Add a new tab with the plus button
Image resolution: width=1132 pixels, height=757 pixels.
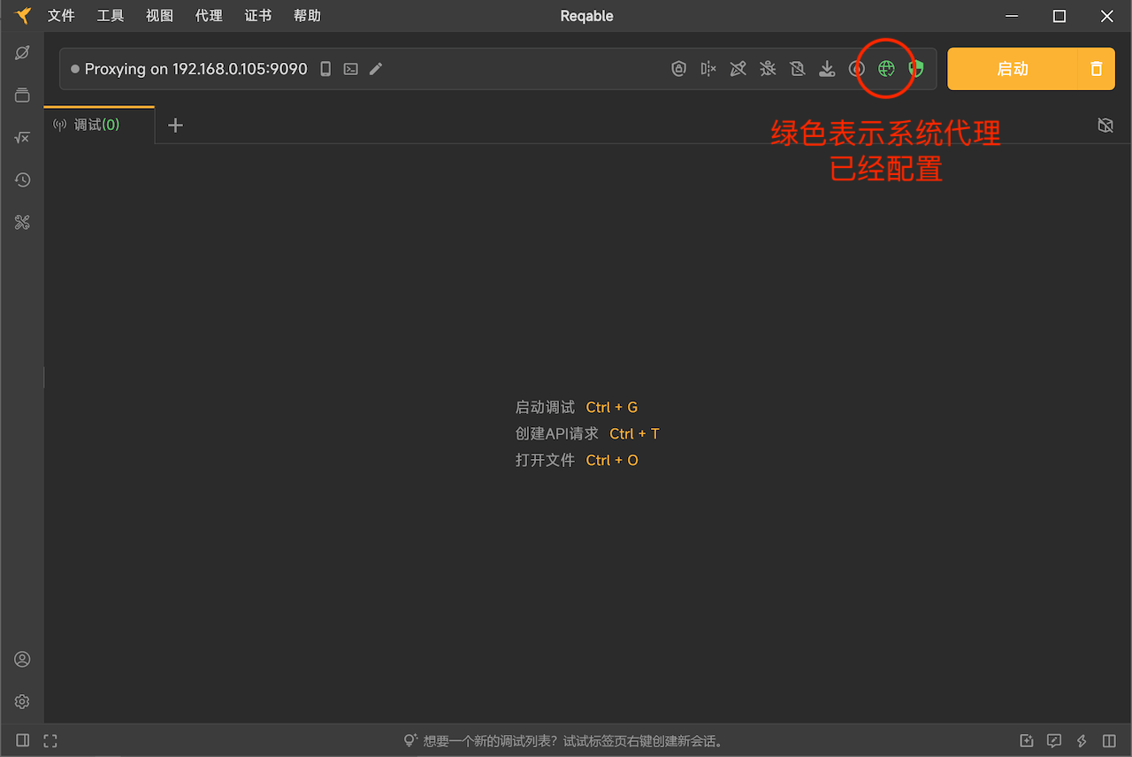click(175, 126)
